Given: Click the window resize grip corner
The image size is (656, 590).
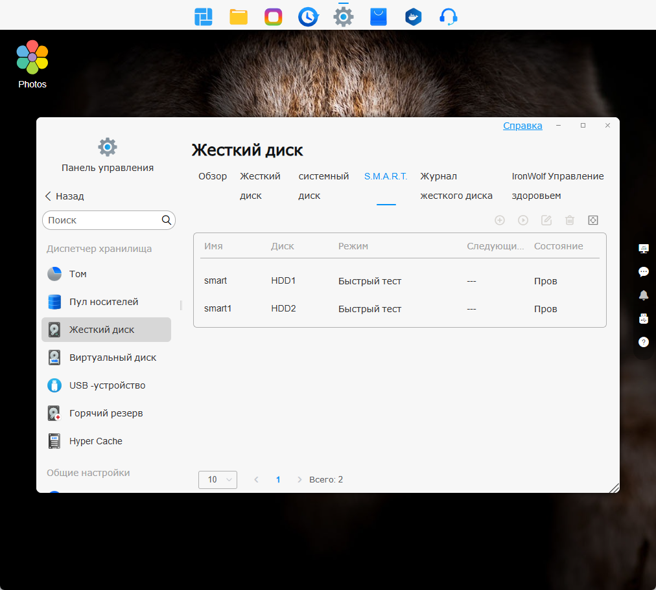Looking at the screenshot, I should [614, 488].
